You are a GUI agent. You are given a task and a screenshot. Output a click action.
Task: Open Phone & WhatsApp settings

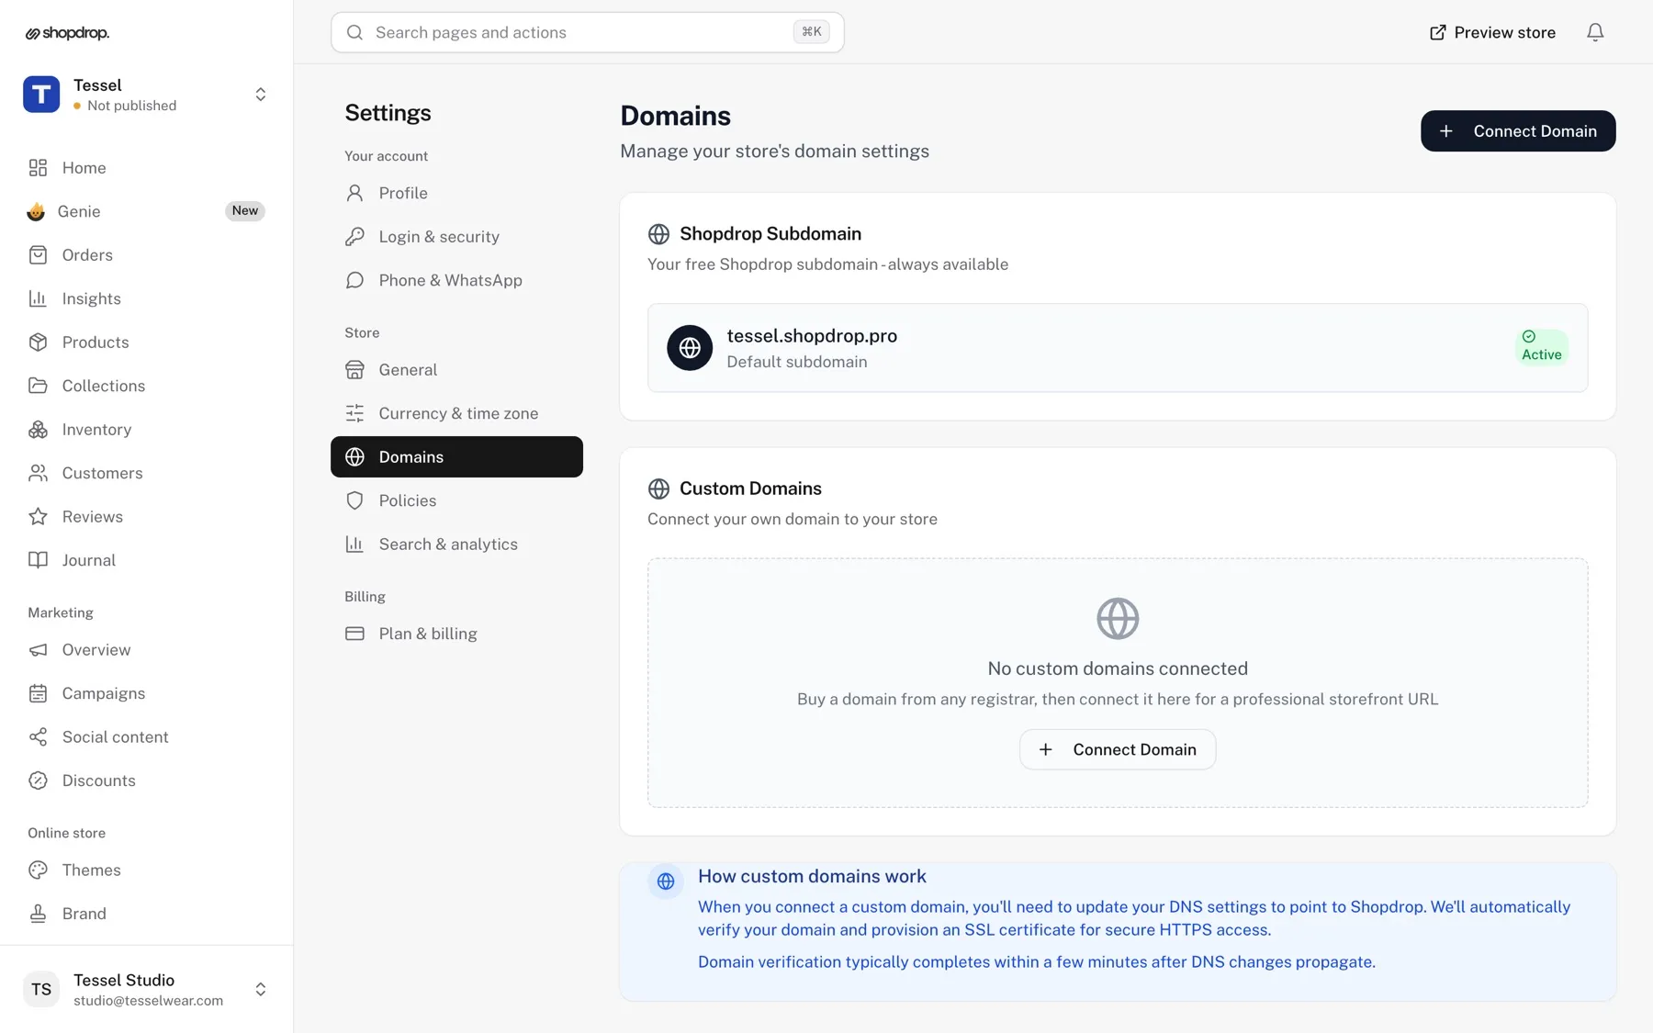(x=456, y=280)
